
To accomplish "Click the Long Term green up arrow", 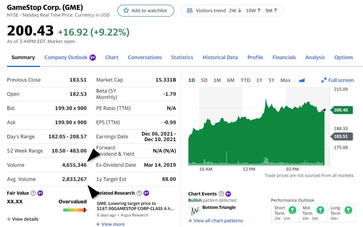I will click(x=348, y=210).
